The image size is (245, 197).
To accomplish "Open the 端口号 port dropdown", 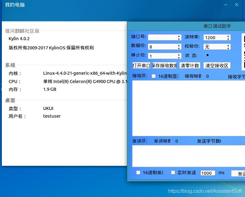I will (x=165, y=37).
